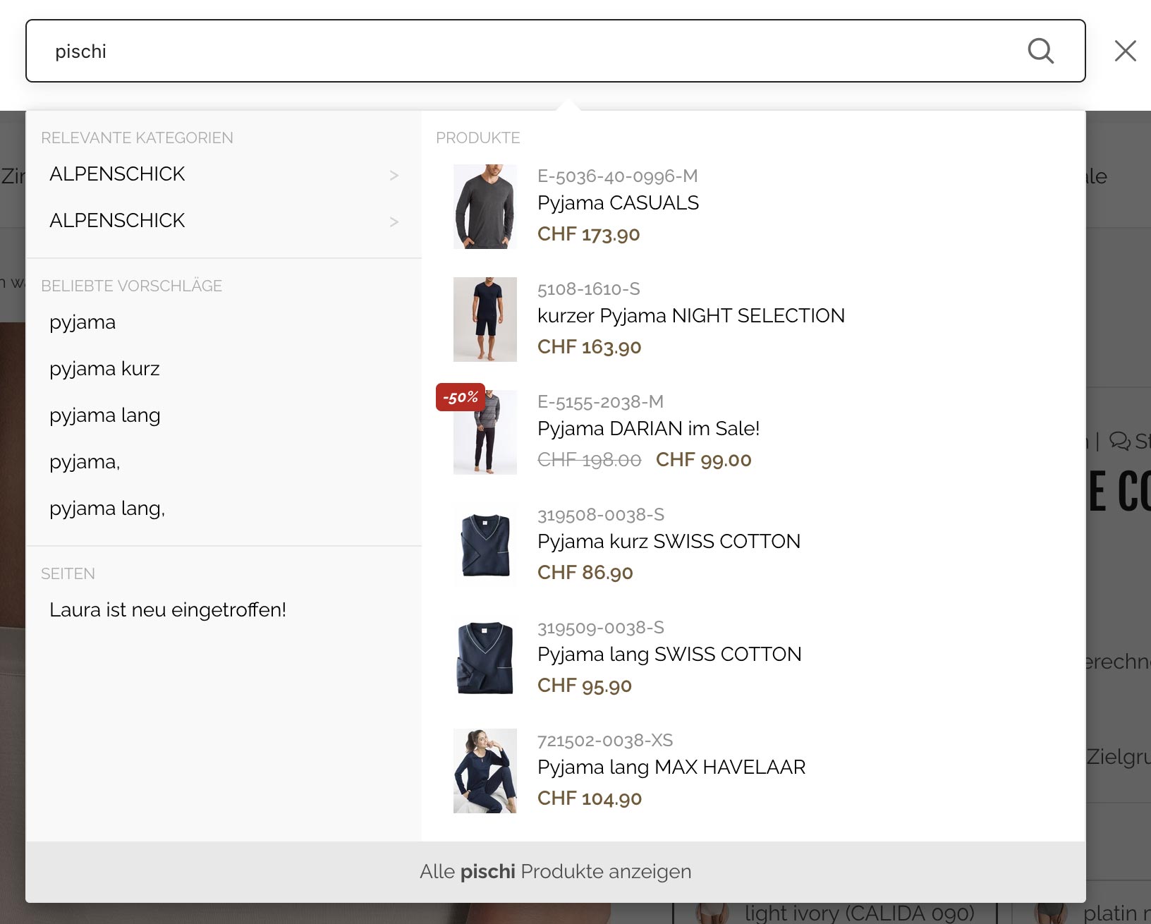
Task: Expand the first ALPENSCHICK chevron arrow
Action: click(394, 175)
